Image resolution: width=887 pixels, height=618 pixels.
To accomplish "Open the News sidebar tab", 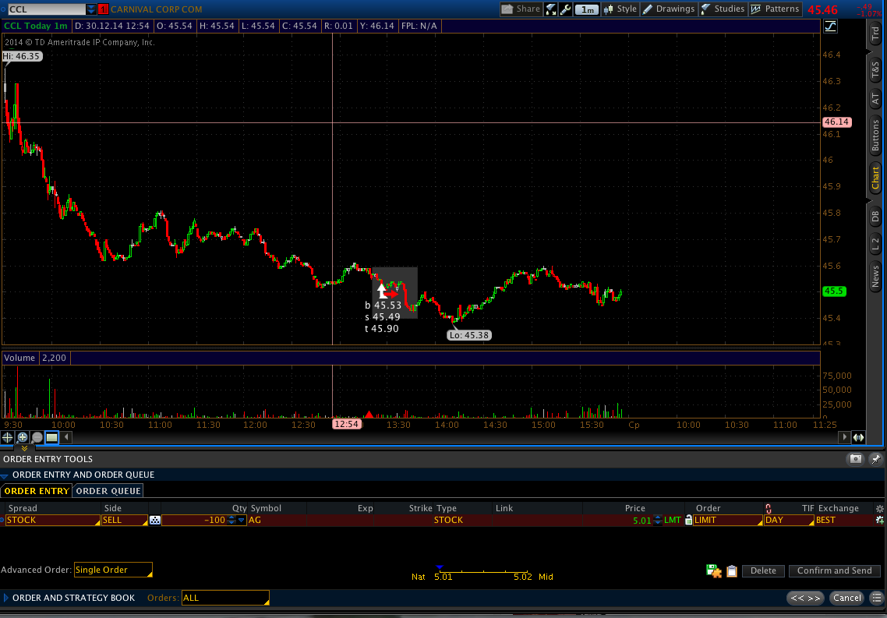I will pos(875,277).
